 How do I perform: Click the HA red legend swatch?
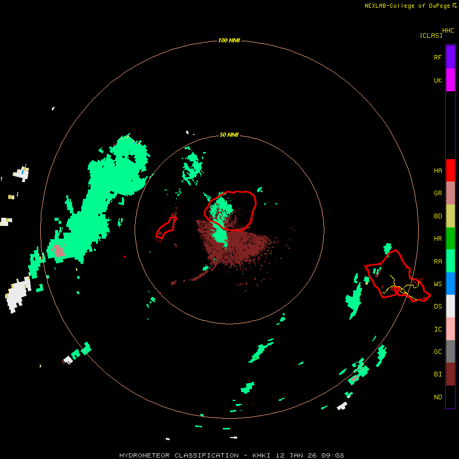(x=450, y=170)
